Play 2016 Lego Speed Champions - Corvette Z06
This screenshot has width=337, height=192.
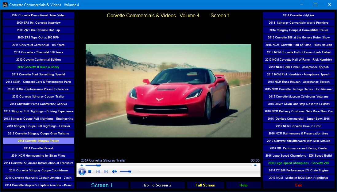click(299, 163)
